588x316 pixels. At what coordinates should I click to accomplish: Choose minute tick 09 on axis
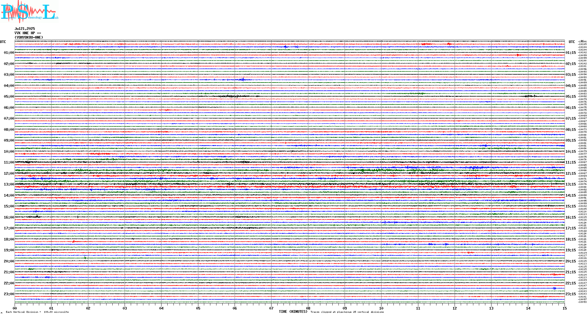(x=345, y=308)
